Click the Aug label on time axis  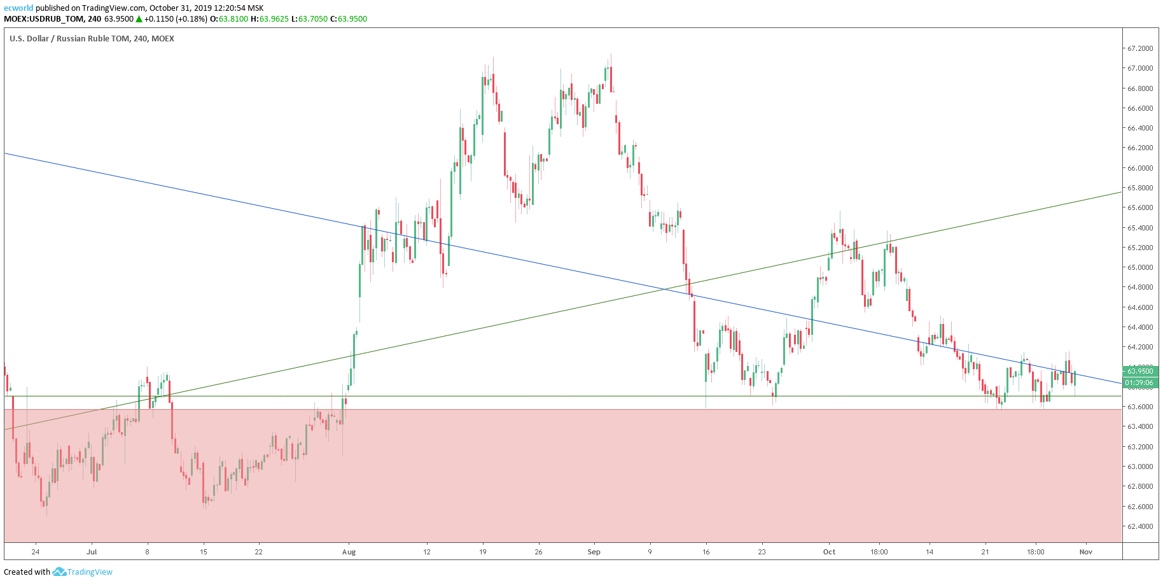349,552
